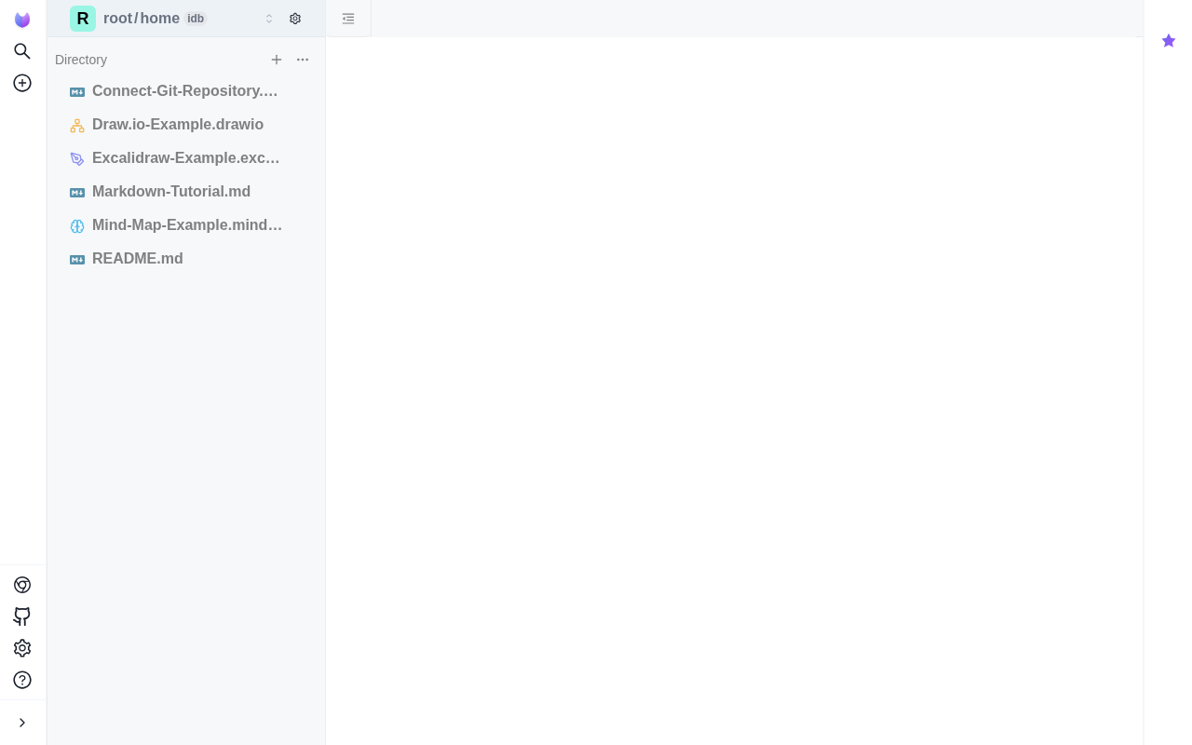Viewport: 1192px width, 745px height.
Task: Toggle the directory panel collapse icon
Action: (348, 19)
